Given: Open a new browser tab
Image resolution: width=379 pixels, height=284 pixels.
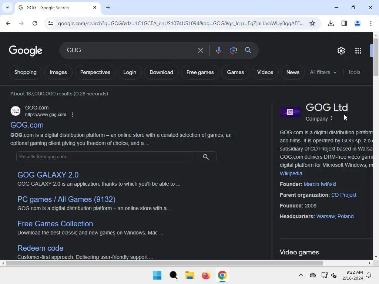Looking at the screenshot, I should coord(108,7).
